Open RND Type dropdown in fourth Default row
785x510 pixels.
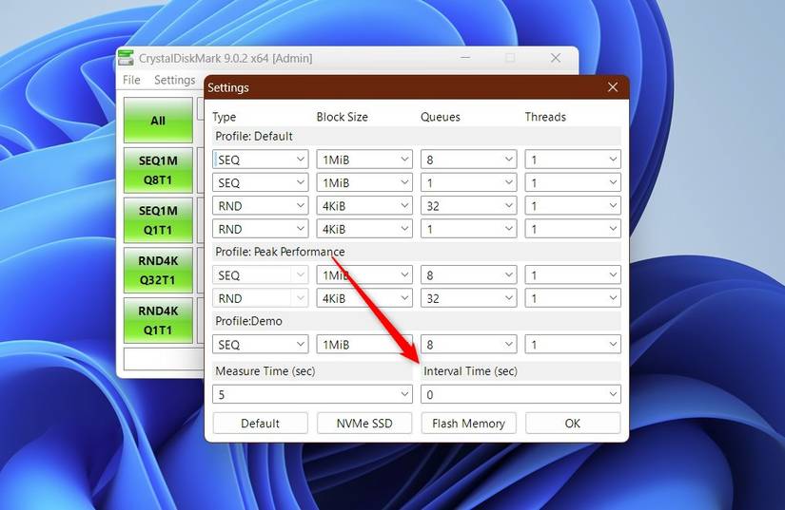point(261,229)
